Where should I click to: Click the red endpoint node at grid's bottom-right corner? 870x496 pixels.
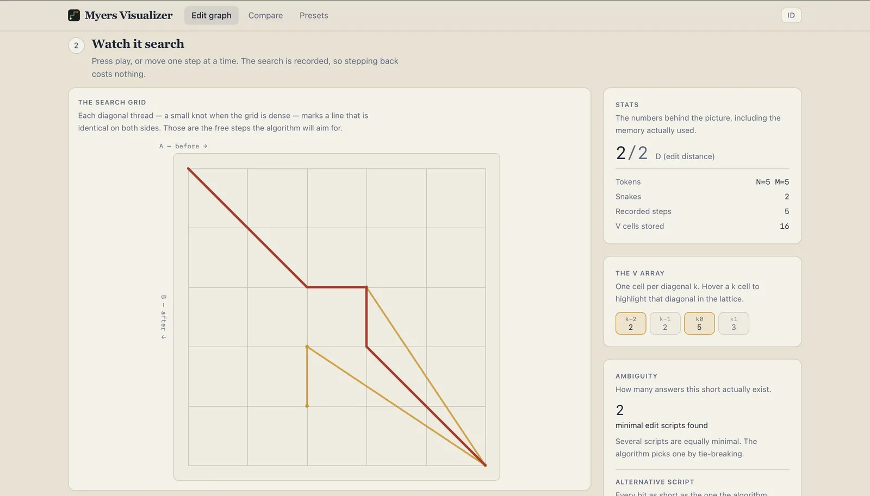[x=485, y=465]
